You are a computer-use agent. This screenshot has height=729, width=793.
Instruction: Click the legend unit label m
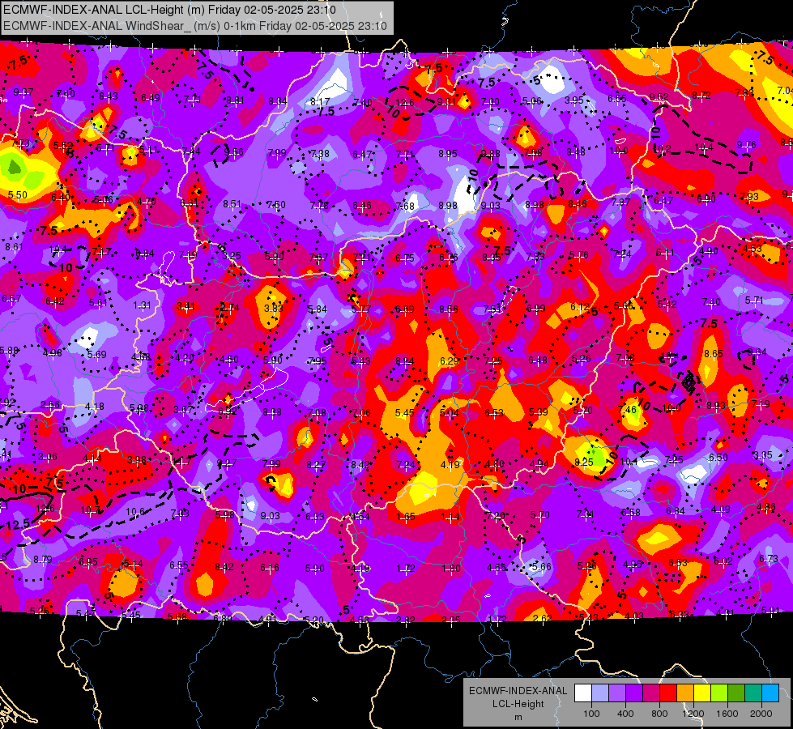click(x=518, y=717)
